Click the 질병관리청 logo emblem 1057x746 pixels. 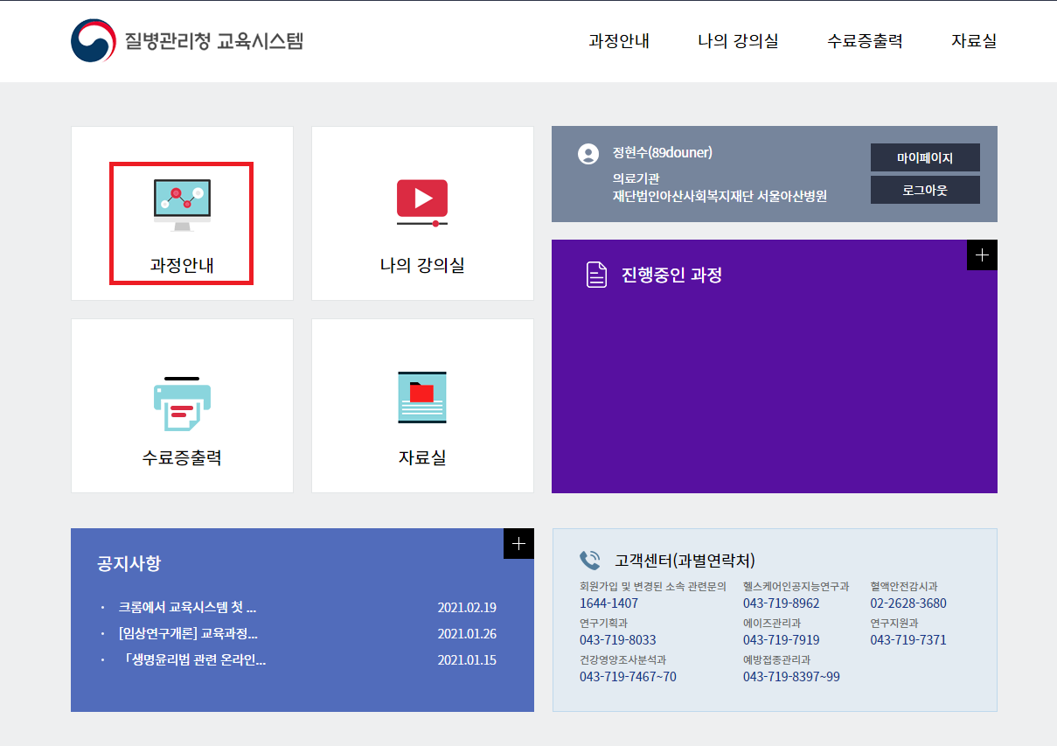[x=94, y=41]
